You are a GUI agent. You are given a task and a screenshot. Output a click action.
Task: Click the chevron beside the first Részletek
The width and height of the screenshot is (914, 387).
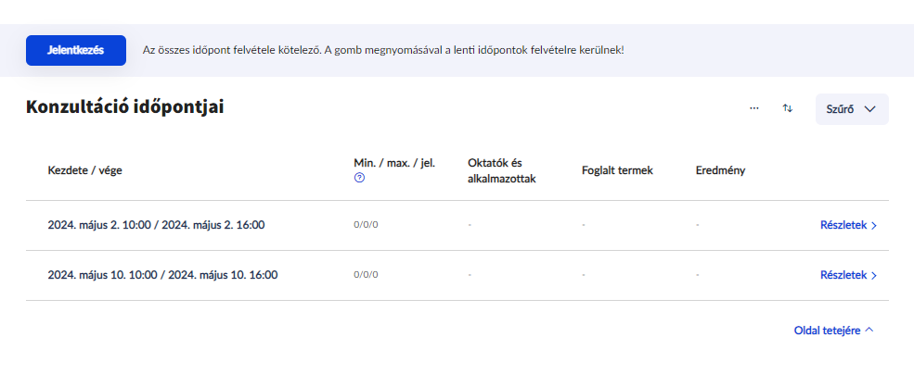874,225
